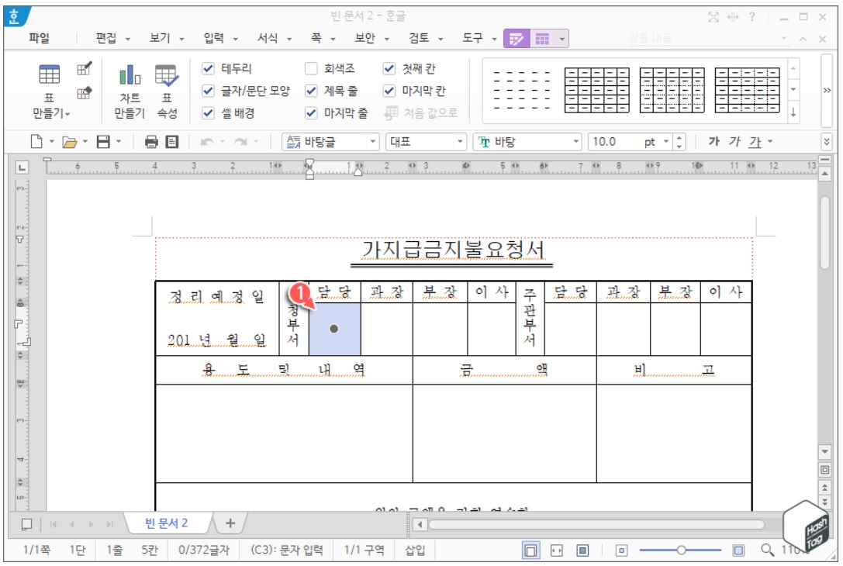This screenshot has height=566, width=843.
Task: Click the help question mark icon
Action: click(751, 16)
